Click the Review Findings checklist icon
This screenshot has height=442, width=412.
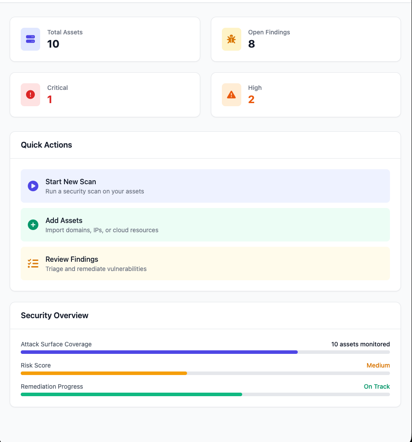coord(33,264)
